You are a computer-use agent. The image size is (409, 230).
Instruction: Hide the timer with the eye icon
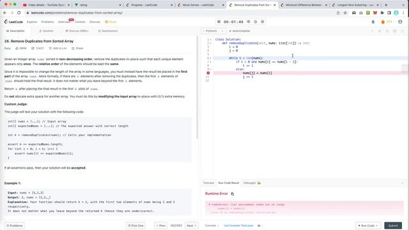click(249, 22)
